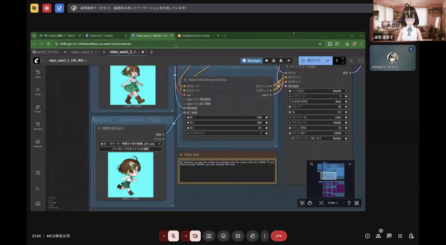Screen dimensions: 446x245
Task: Click the share arrow icon in ComfyUI toolbar
Action: coord(288,61)
